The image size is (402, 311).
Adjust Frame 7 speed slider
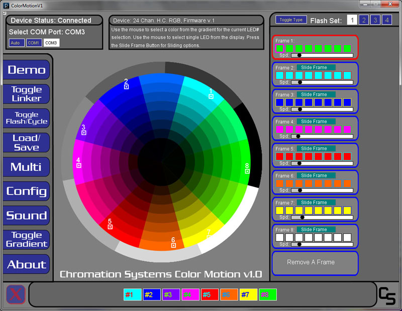click(322, 217)
